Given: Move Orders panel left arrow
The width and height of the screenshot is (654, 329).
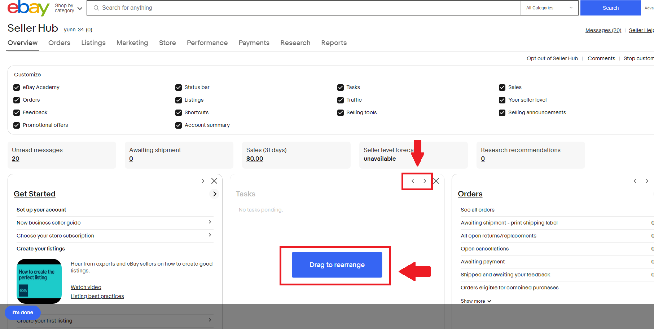Looking at the screenshot, I should tap(635, 181).
